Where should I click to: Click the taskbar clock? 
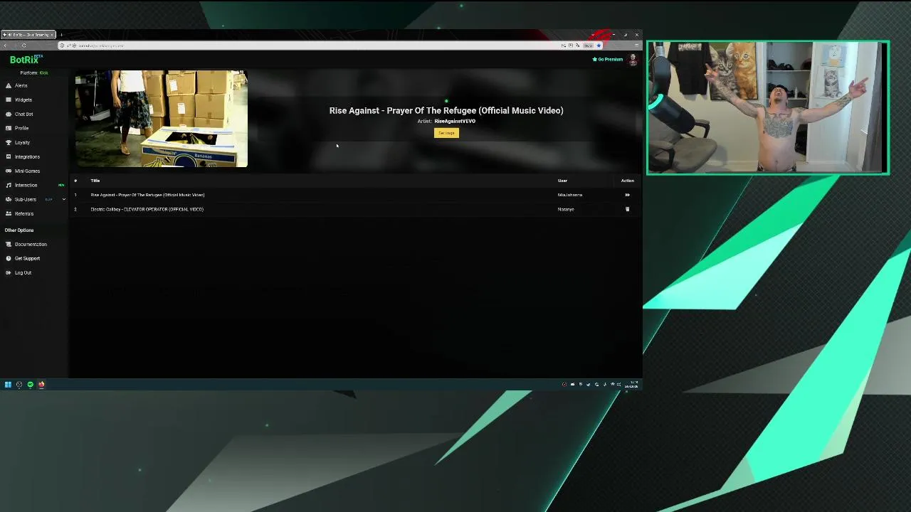(632, 385)
